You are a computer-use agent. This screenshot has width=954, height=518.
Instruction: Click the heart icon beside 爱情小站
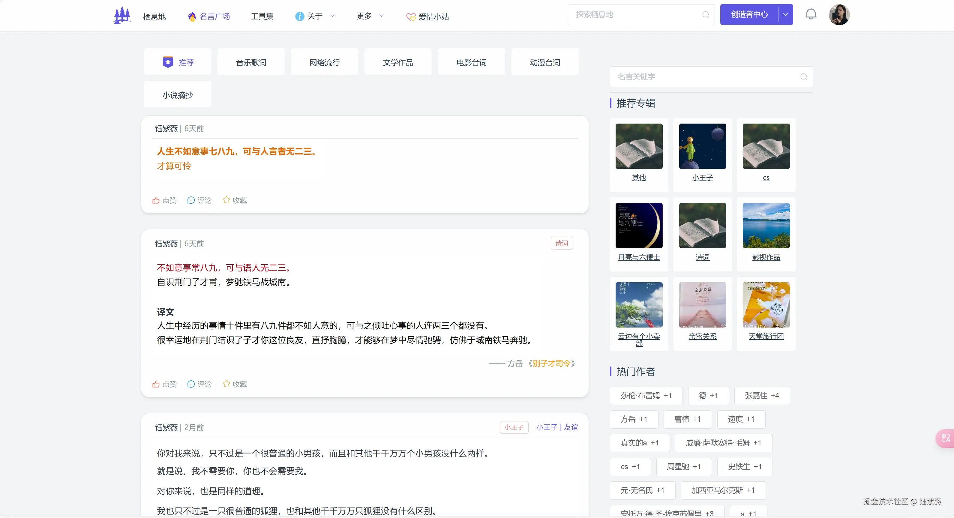[x=411, y=17]
